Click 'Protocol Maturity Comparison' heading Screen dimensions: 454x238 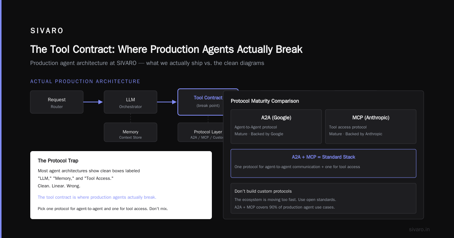265,101
